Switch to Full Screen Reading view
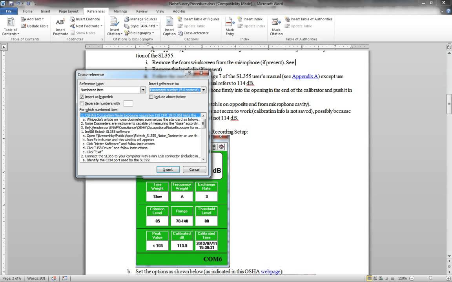 click(x=375, y=278)
